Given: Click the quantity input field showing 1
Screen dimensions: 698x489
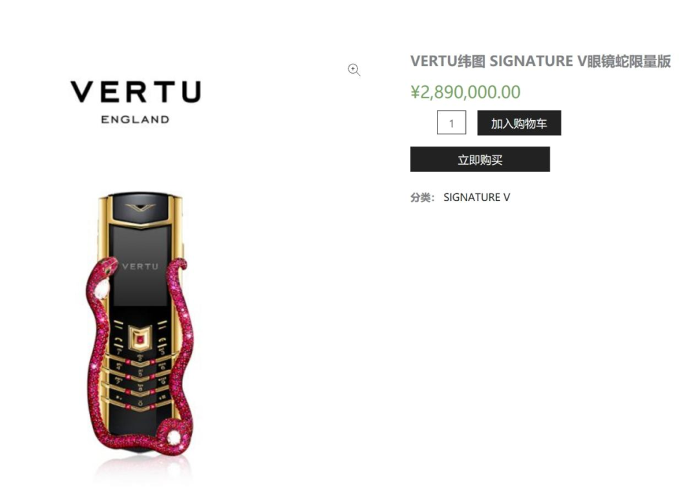Looking at the screenshot, I should [x=451, y=122].
